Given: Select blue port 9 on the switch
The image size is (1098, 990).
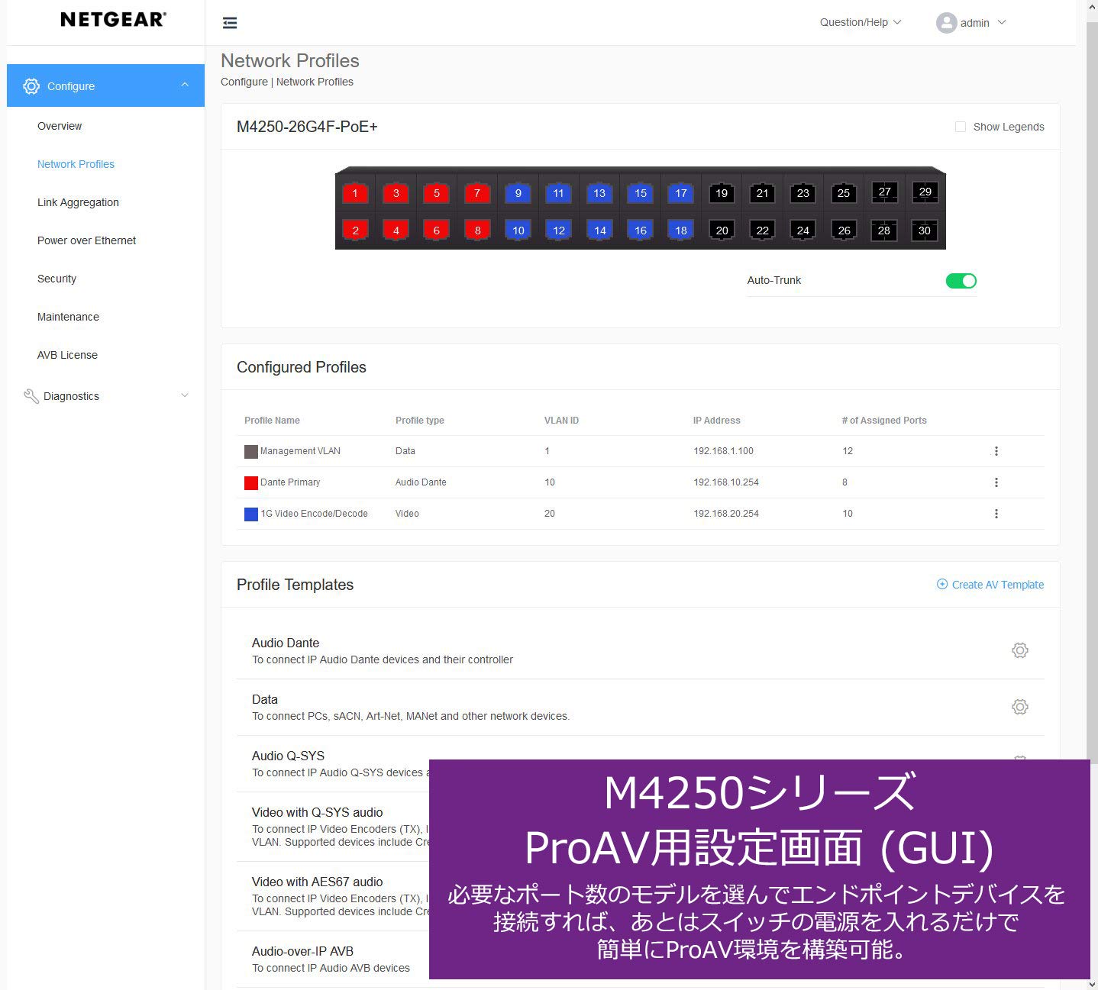Looking at the screenshot, I should pos(518,193).
